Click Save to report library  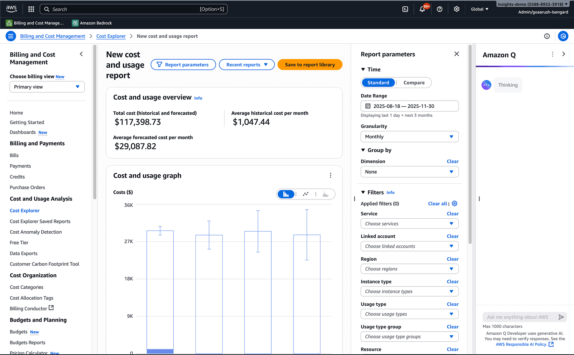pos(310,65)
